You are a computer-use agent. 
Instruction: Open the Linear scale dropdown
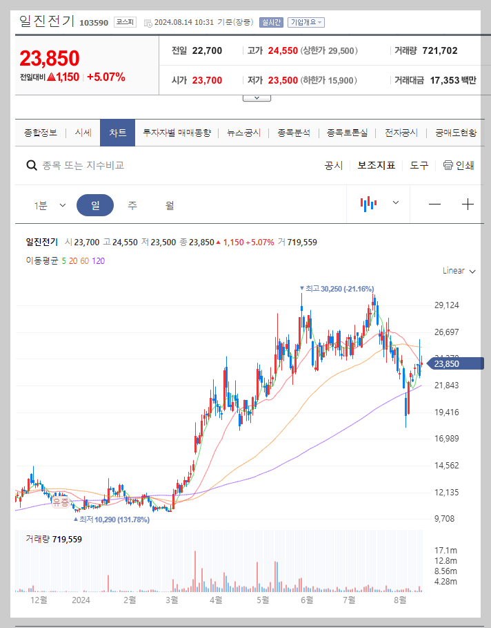459,271
